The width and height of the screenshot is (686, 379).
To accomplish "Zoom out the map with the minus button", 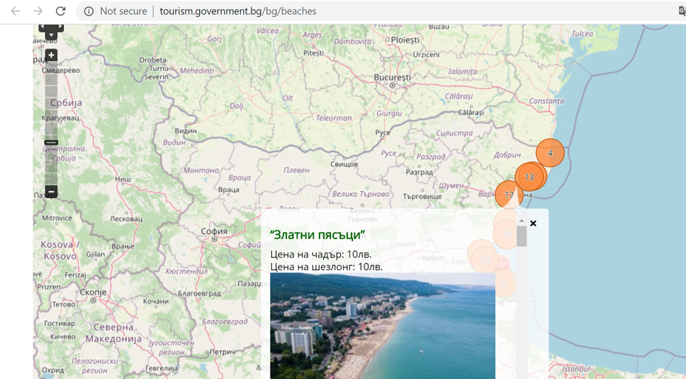I will click(51, 191).
